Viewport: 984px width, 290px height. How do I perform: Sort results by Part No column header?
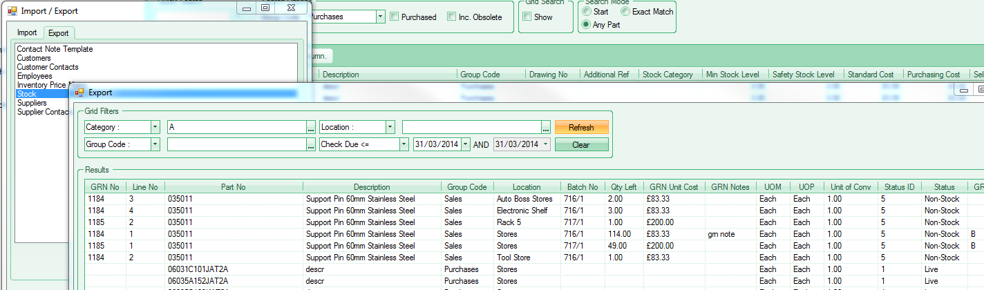tap(233, 187)
